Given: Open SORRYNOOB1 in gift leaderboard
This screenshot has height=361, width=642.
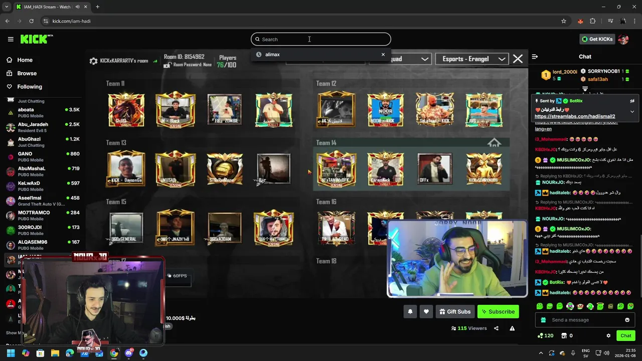Looking at the screenshot, I should pyautogui.click(x=603, y=72).
